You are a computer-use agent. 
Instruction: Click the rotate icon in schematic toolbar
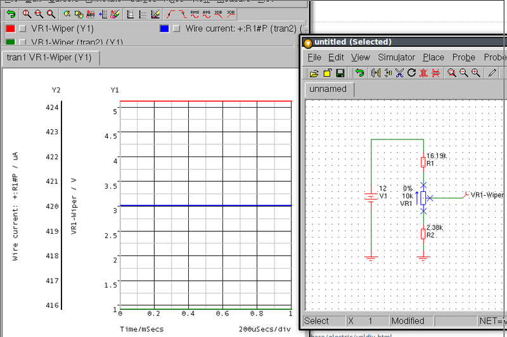tap(411, 73)
